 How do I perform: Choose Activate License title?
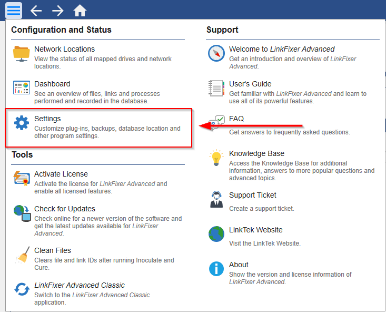pyautogui.click(x=61, y=174)
